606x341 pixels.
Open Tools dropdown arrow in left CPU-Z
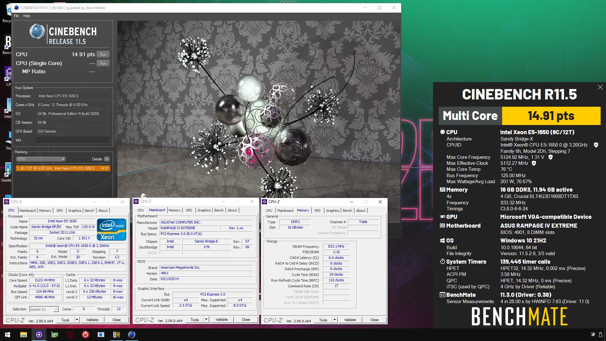point(77,320)
